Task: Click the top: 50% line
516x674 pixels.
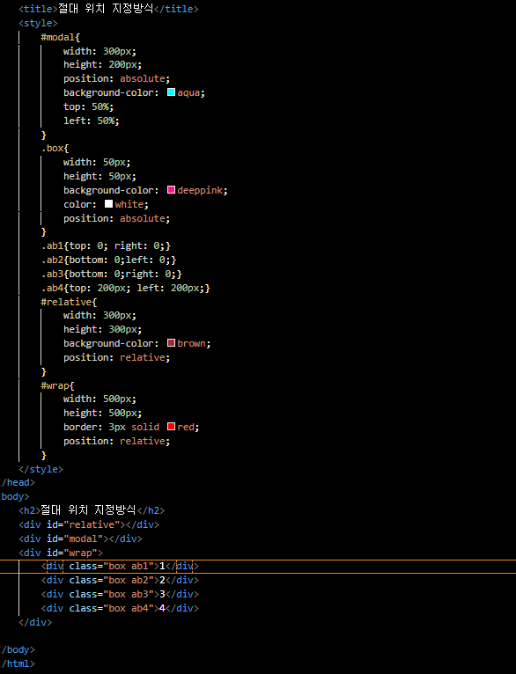Action: (x=89, y=106)
